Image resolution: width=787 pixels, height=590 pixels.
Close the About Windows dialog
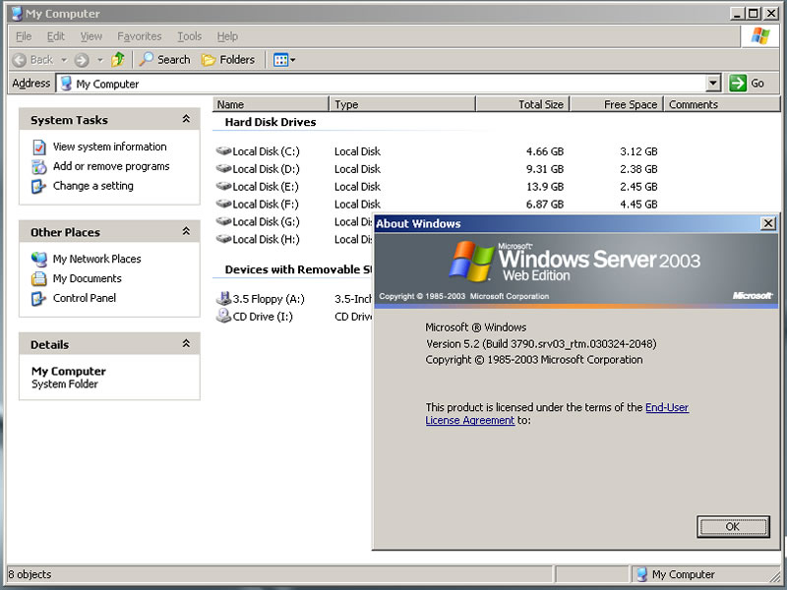pos(768,223)
